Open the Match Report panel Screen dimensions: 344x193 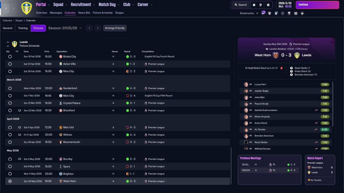point(320,170)
